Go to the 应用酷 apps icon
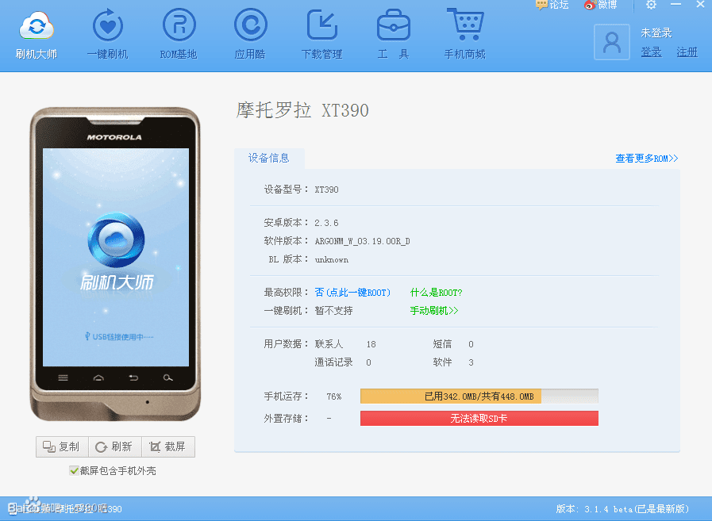 coord(250,25)
